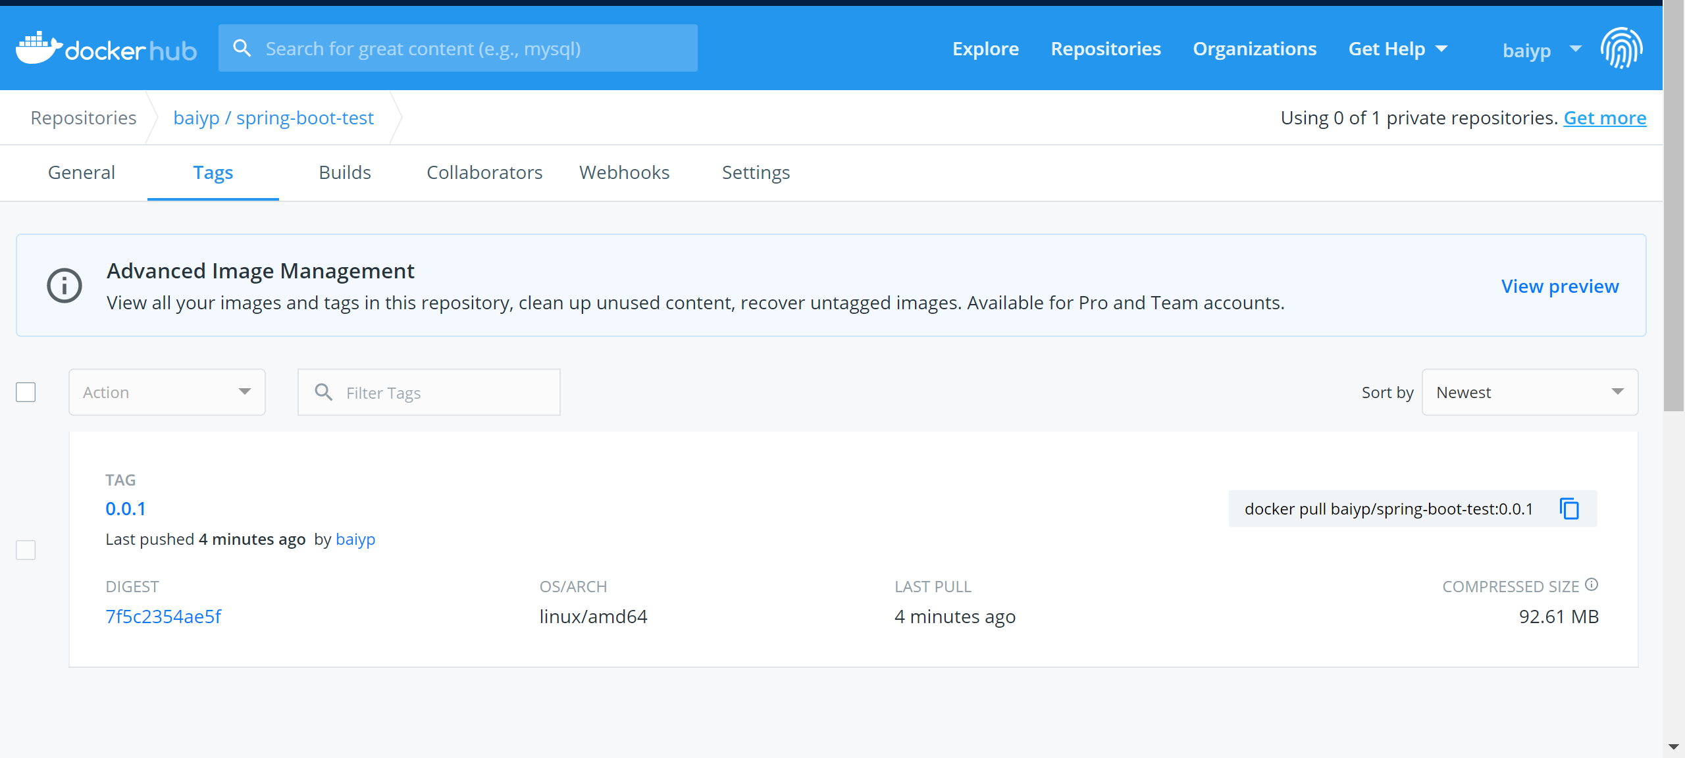Click the View preview link
Viewport: 1685px width, 758px height.
coord(1560,286)
